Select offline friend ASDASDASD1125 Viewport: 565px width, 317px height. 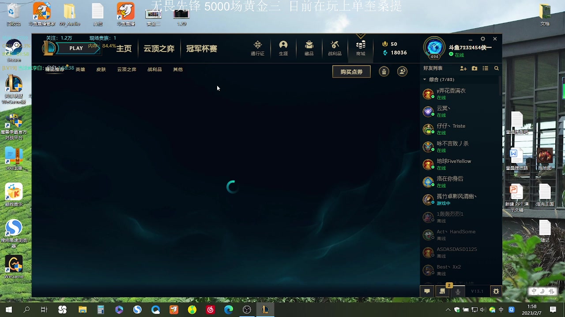[459, 252]
